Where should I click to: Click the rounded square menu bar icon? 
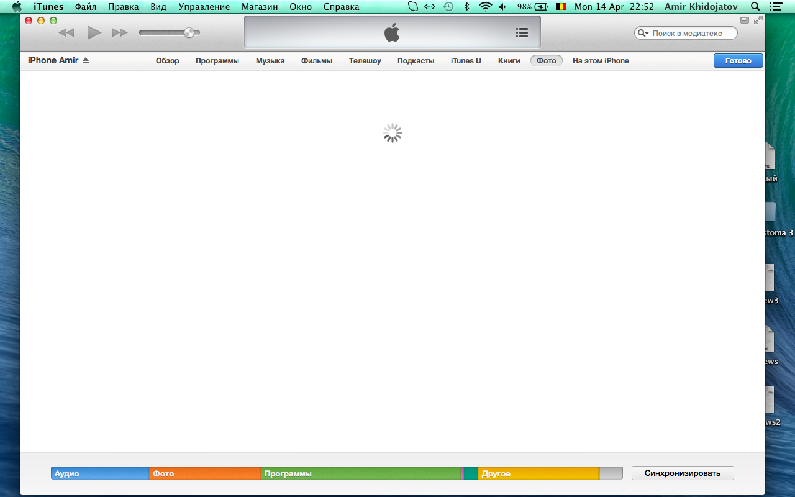click(x=413, y=7)
